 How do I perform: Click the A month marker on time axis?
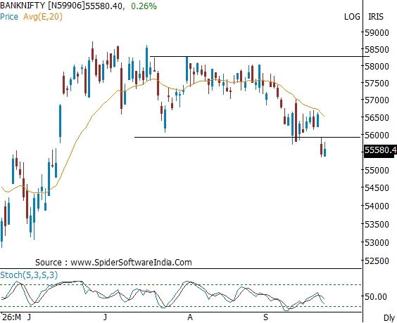190,317
